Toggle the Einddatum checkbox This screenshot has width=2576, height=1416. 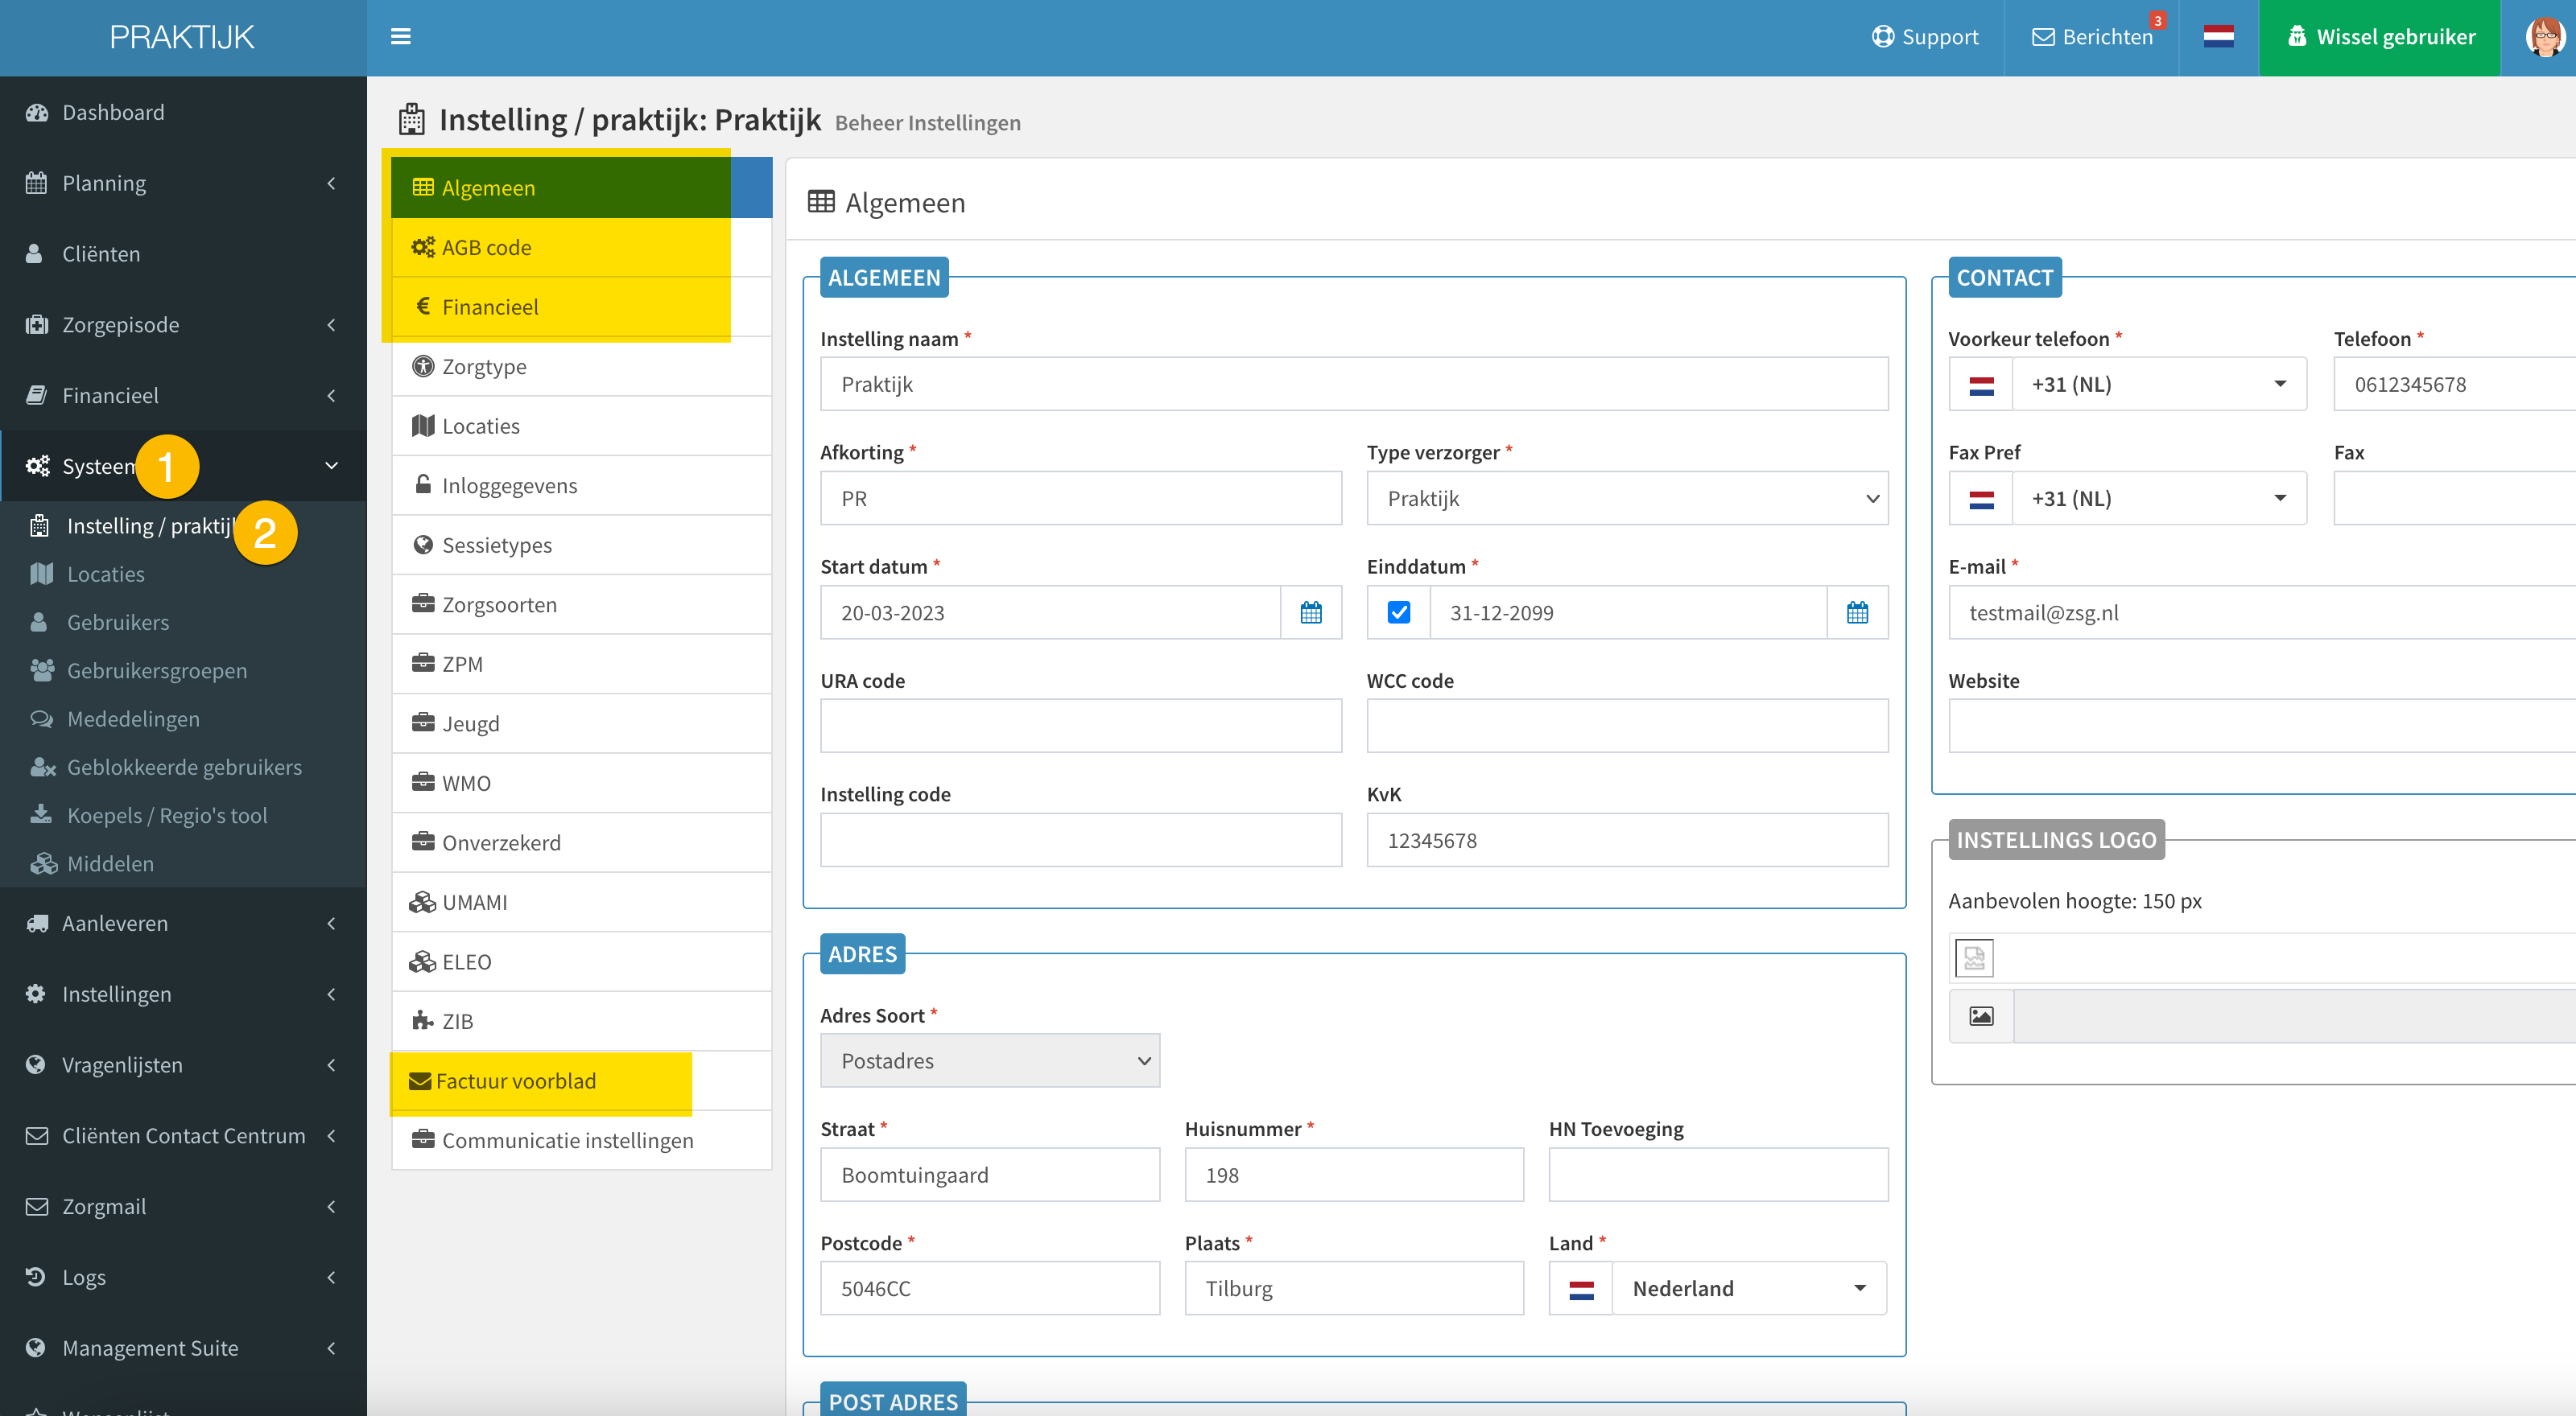1399,612
